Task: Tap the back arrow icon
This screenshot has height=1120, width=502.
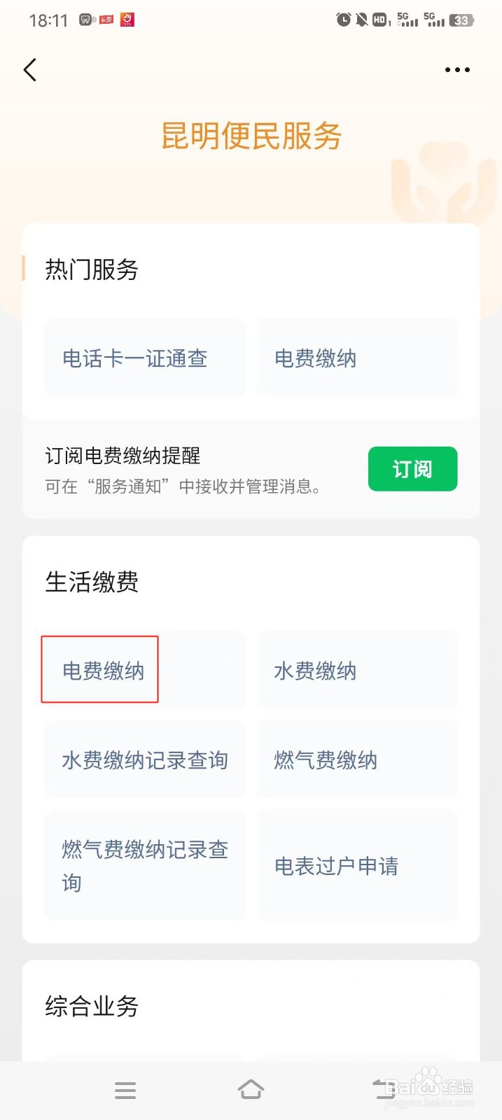Action: (x=30, y=70)
